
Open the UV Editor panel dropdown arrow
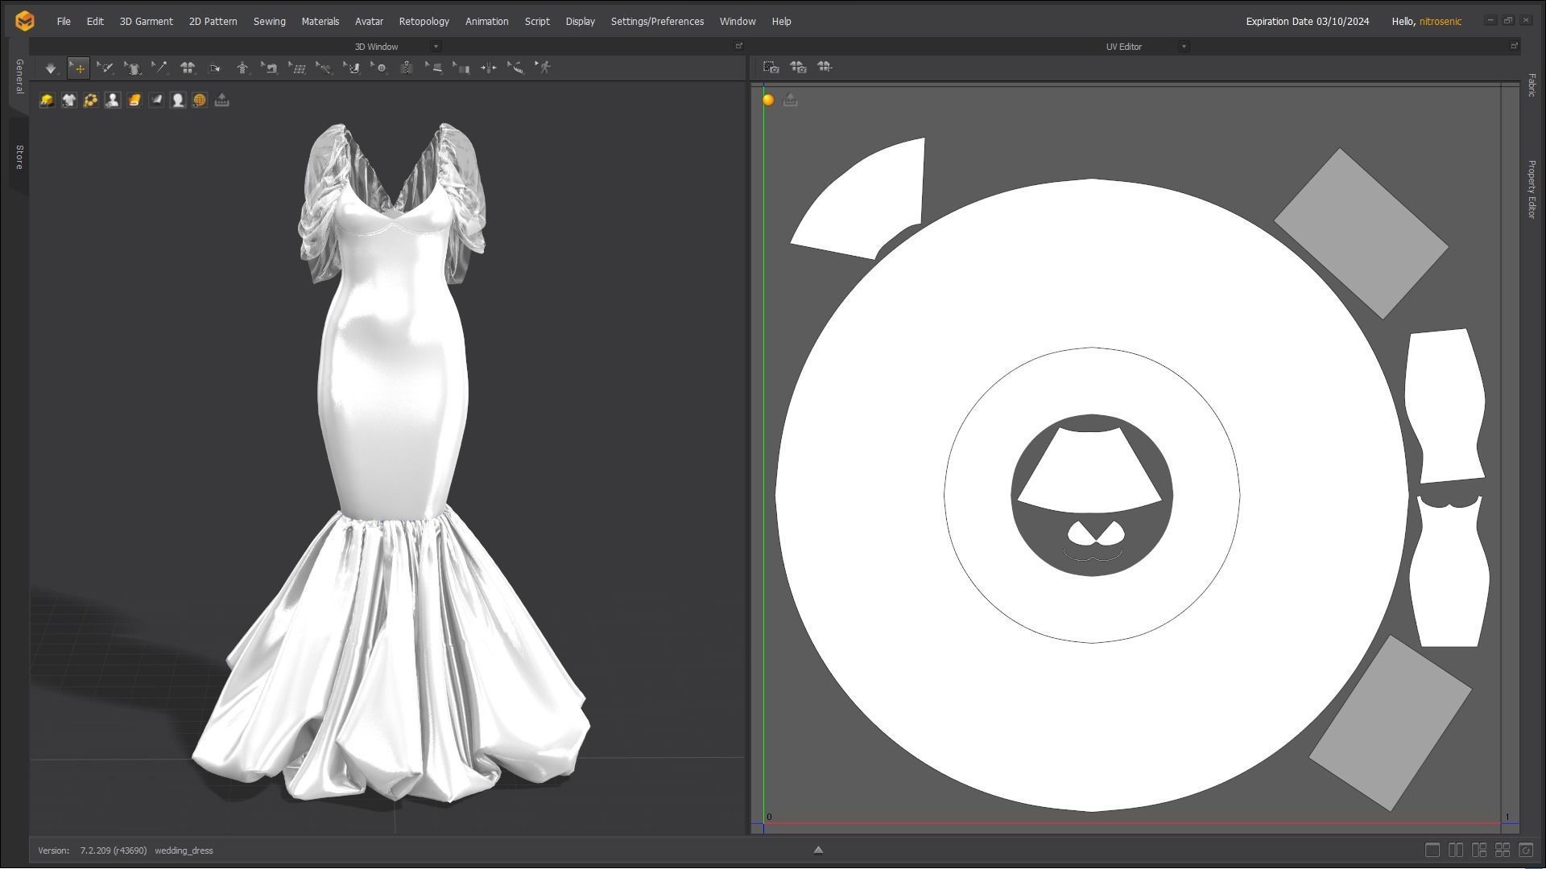coord(1184,47)
